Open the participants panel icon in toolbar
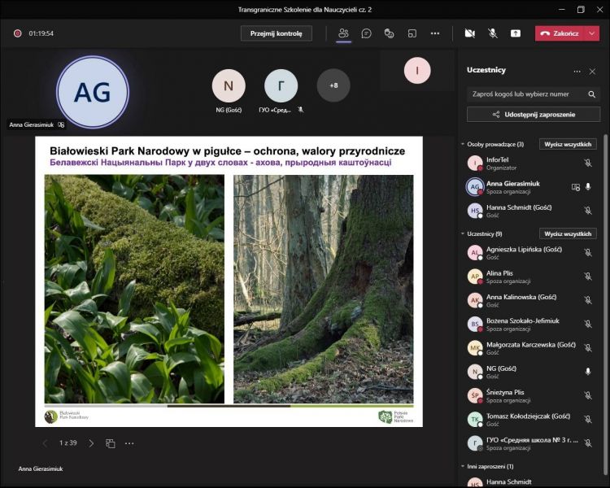This screenshot has height=488, width=610. pyautogui.click(x=343, y=33)
